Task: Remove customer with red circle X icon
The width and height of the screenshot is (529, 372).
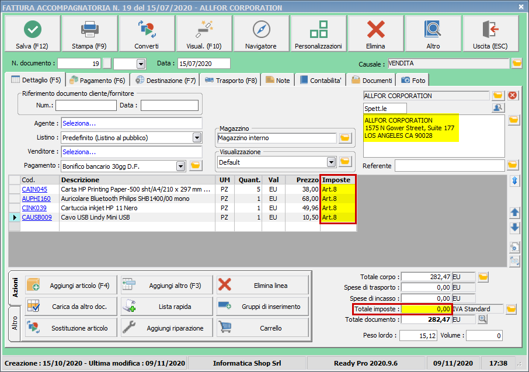Action: click(513, 95)
